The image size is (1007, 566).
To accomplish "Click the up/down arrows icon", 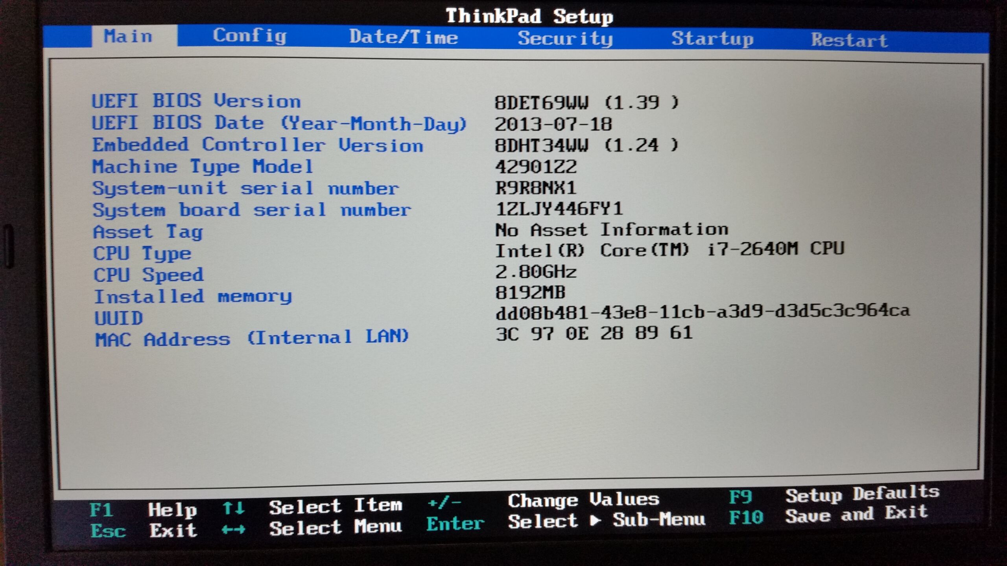I will pos(234,508).
